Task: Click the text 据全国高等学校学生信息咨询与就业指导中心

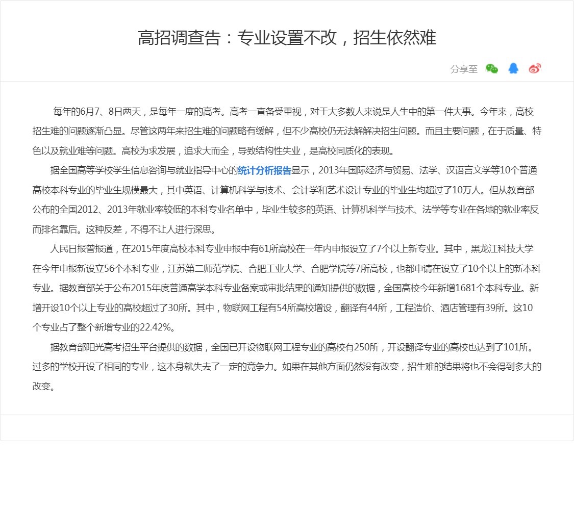Action: 139,170
